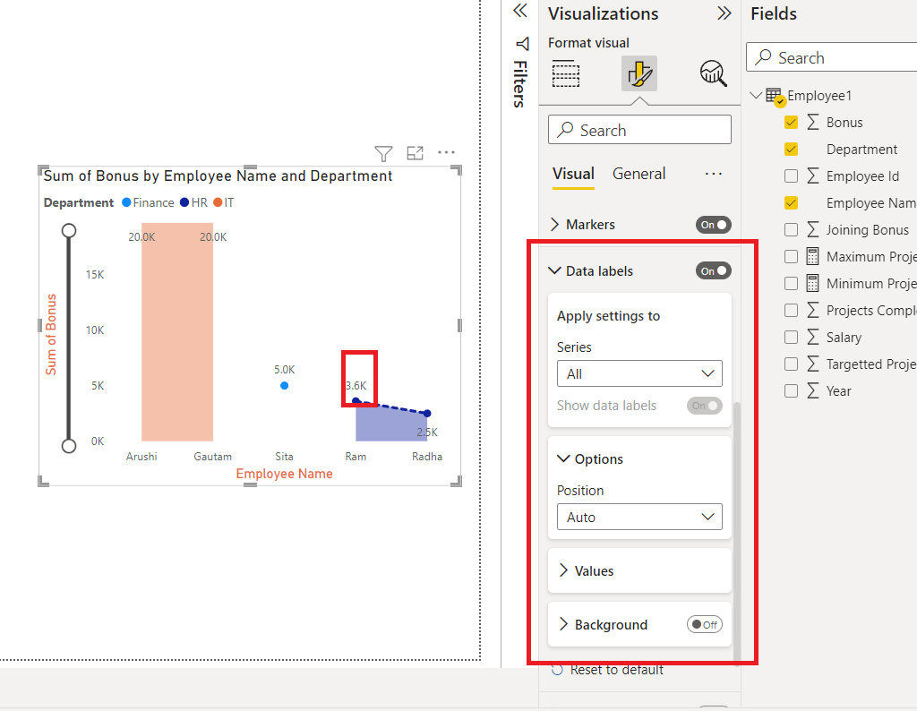
Task: Switch to the General tab
Action: tap(638, 174)
